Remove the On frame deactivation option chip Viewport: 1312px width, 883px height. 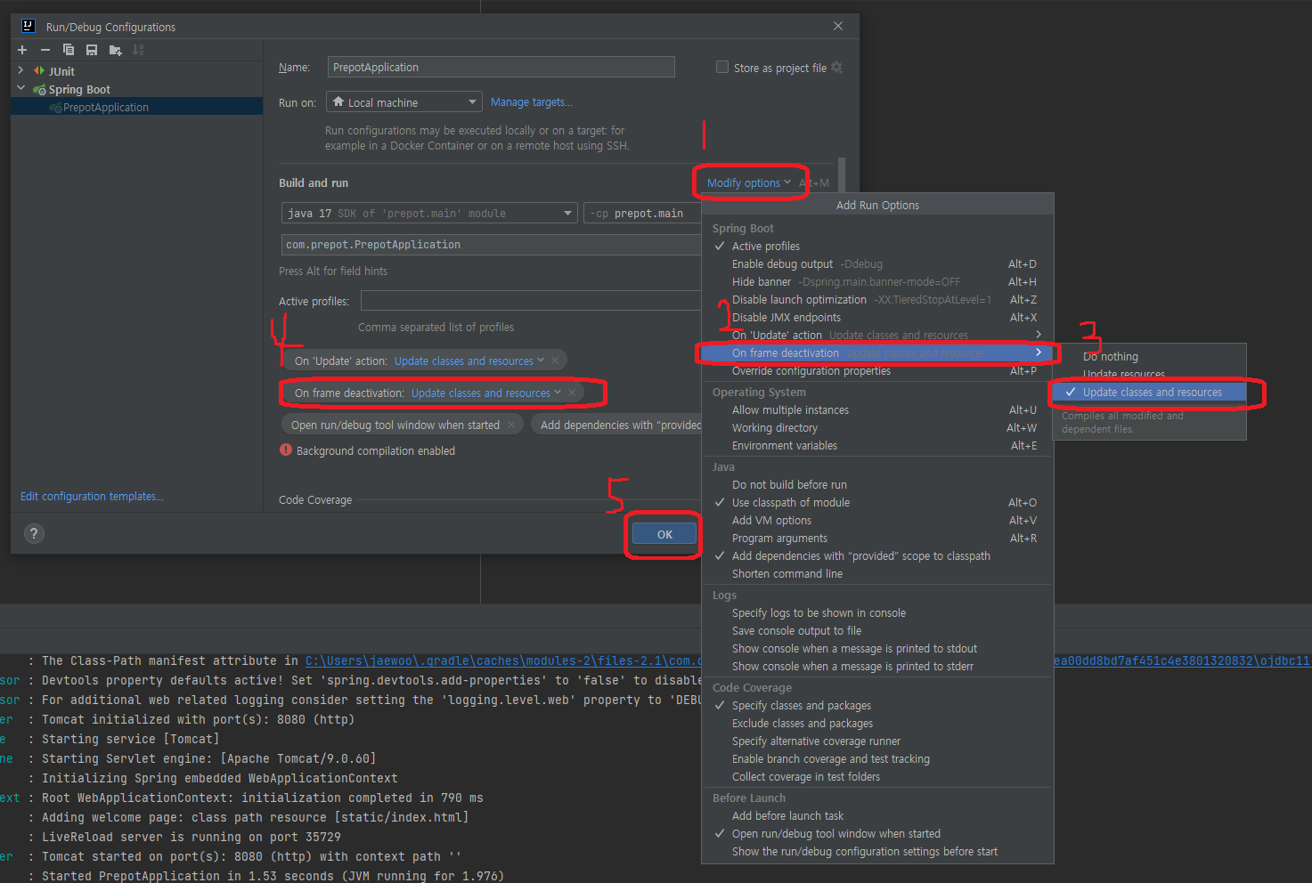pos(572,393)
